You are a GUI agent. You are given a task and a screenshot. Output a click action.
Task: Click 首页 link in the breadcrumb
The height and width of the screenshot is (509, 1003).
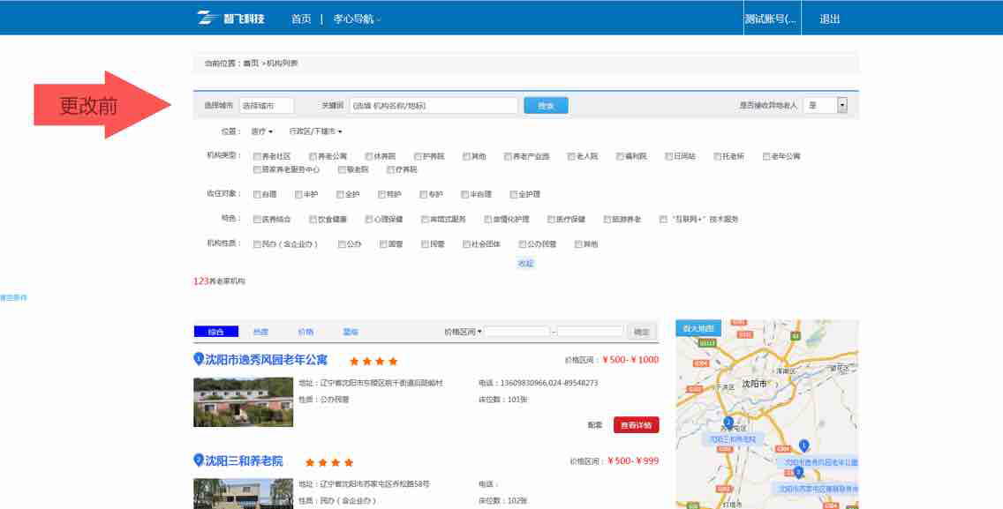[x=252, y=64]
